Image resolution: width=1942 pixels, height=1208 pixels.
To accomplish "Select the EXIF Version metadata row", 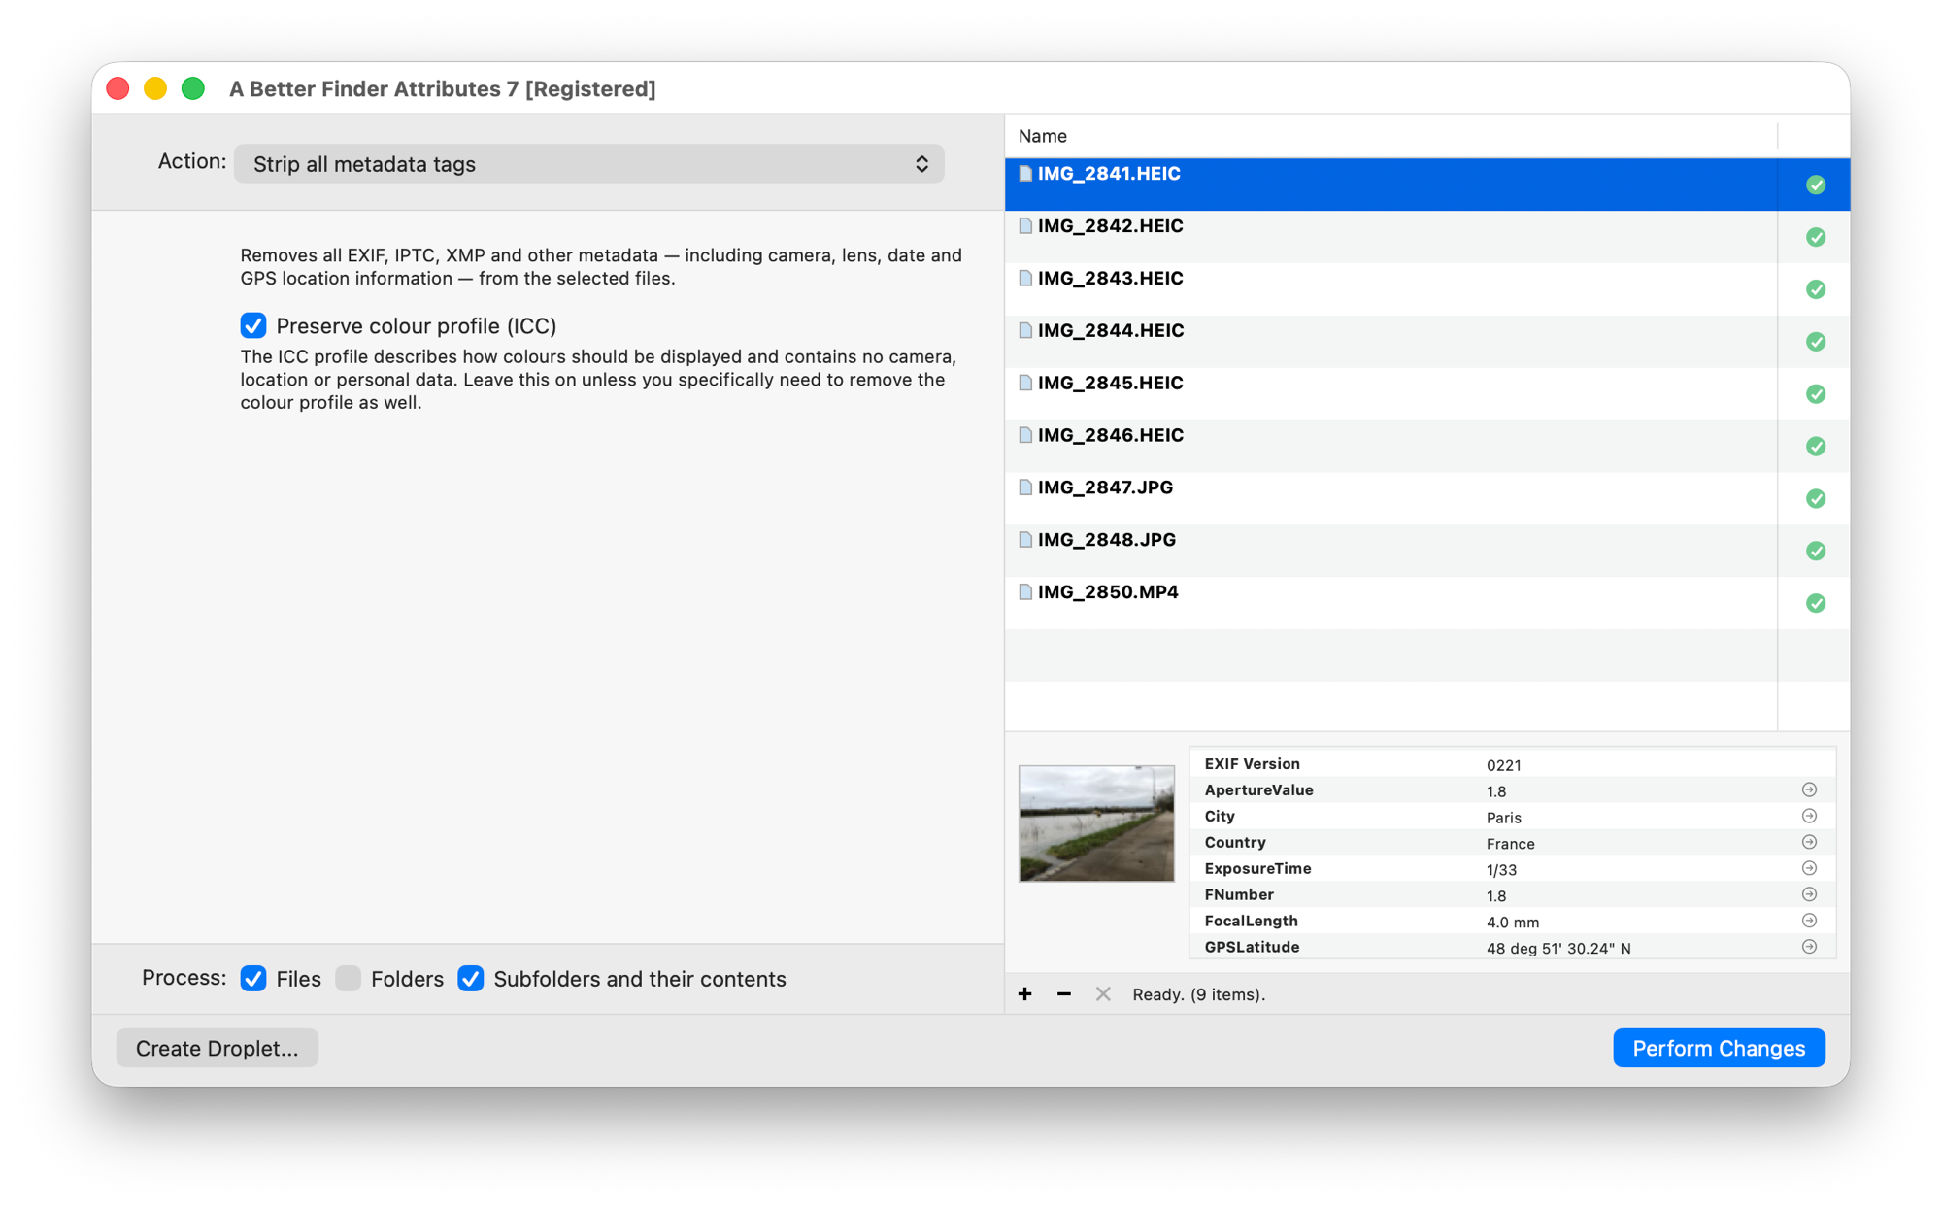I will (1513, 764).
